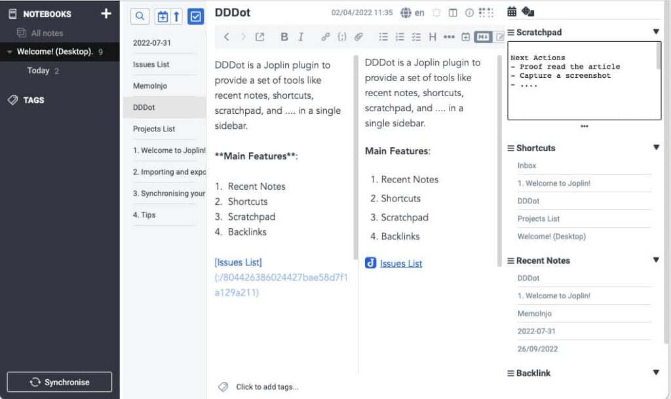Follow the Issues List link in preview
This screenshot has width=671, height=399.
(401, 264)
